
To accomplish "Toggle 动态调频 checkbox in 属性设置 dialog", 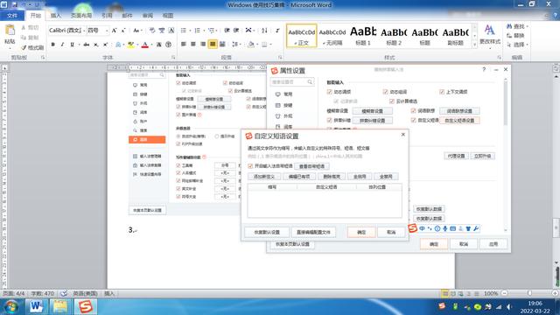I will pos(329,92).
